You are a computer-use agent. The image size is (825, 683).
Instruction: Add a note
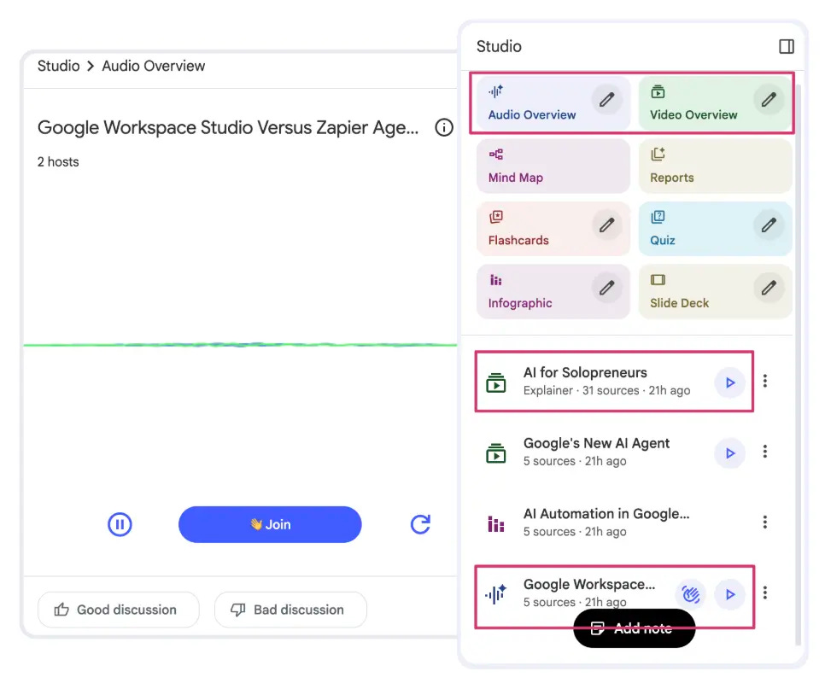tap(634, 628)
